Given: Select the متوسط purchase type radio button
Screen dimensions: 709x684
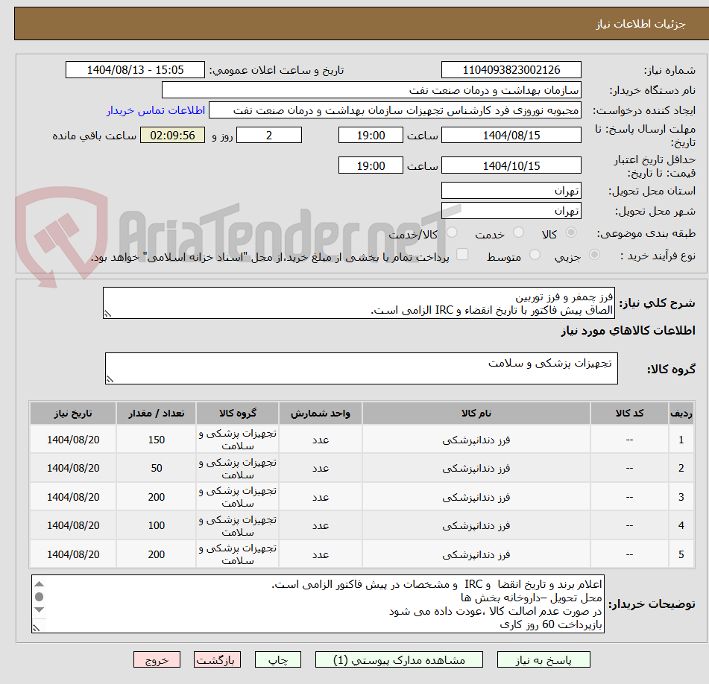Looking at the screenshot, I should point(535,254).
